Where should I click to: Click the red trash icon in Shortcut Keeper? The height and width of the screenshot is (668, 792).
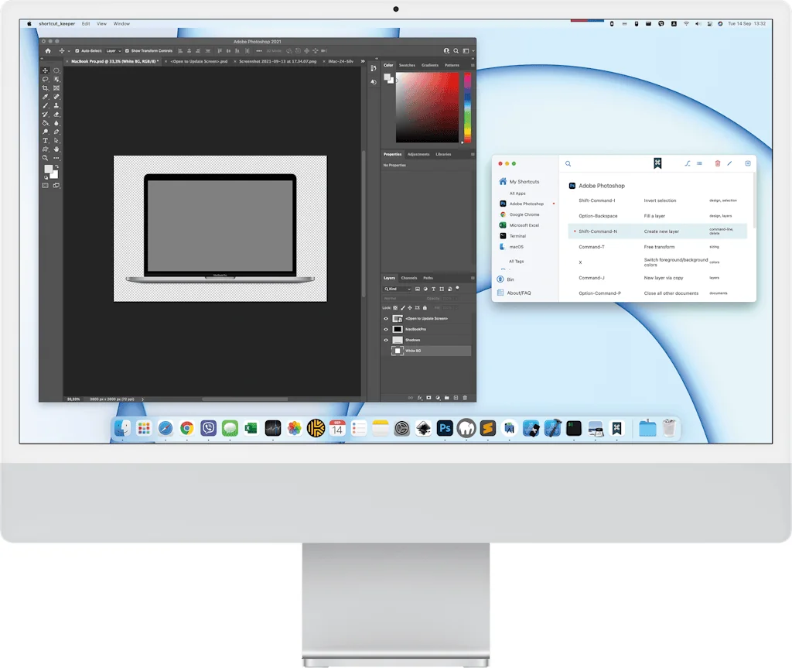tap(717, 163)
